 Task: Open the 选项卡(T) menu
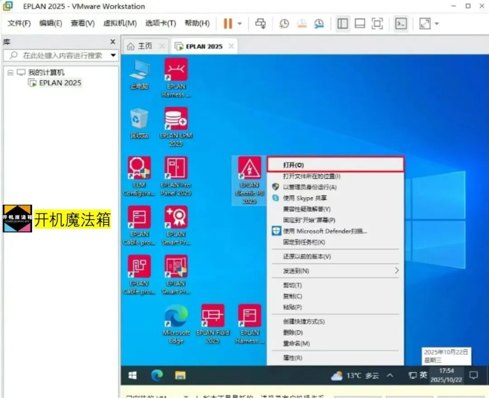point(161,24)
